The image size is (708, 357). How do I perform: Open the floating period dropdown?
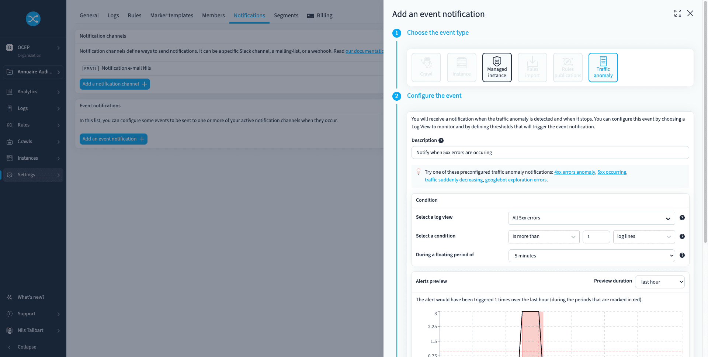591,256
